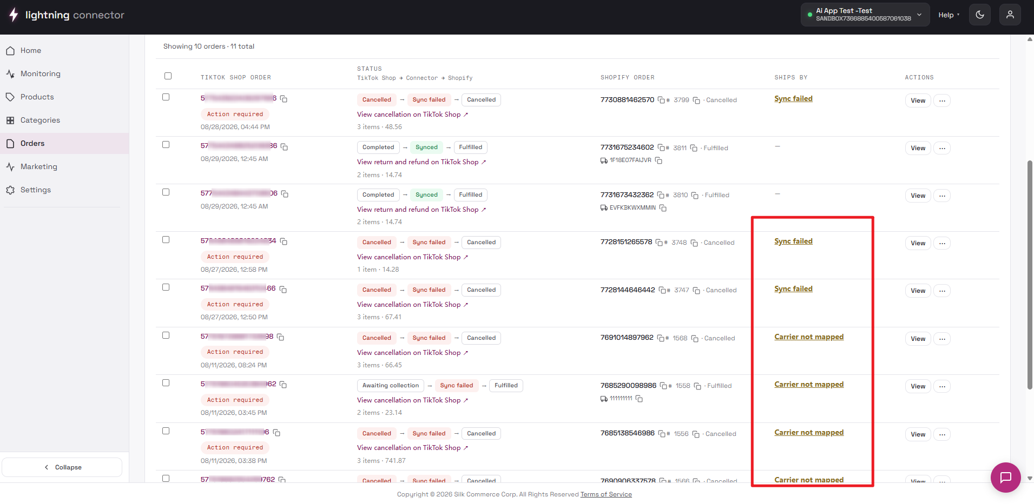1034x504 pixels.
Task: Collapse the sidebar
Action: coord(62,467)
